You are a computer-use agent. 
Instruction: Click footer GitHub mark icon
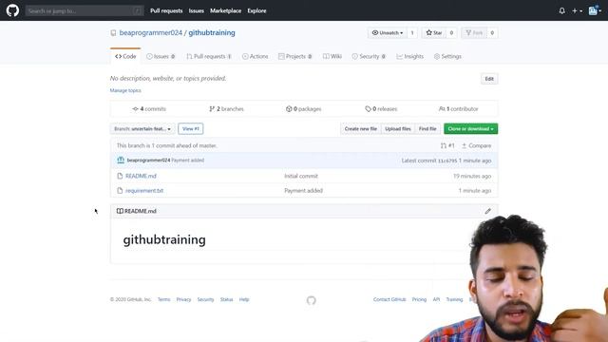click(311, 300)
